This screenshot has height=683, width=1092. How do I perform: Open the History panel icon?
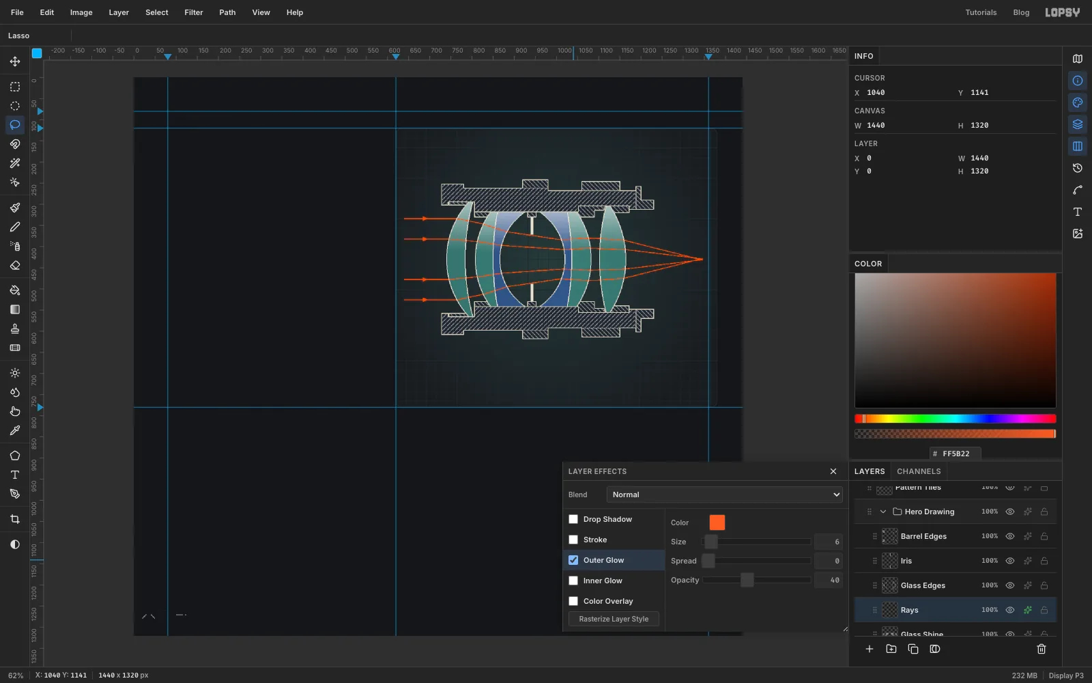[x=1078, y=168]
